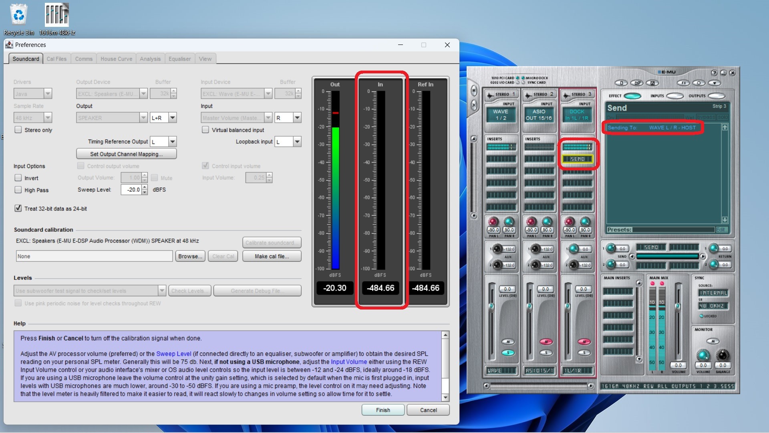Click the Open Session folder icon in E-MU
The height and width of the screenshot is (433, 769).
point(637,83)
